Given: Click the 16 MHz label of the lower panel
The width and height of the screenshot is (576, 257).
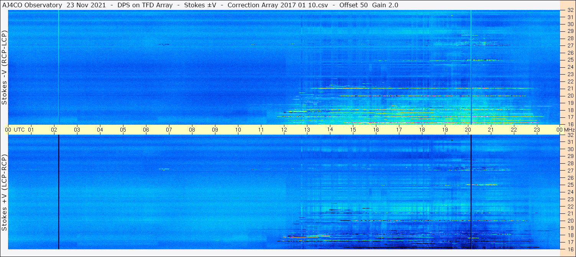Looking at the screenshot, I should click(570, 249).
